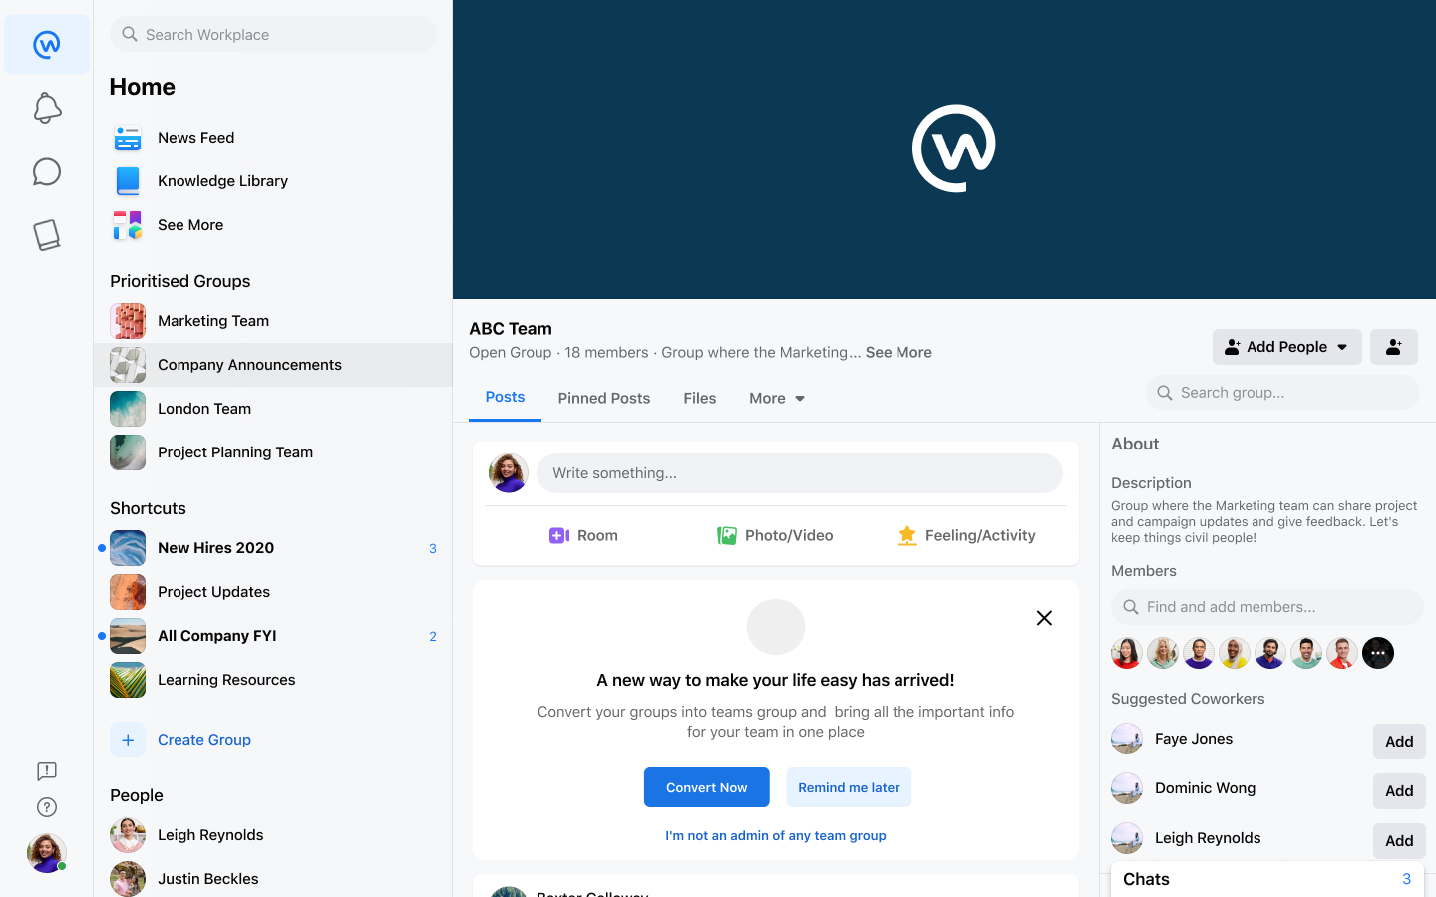Show more members with the ellipsis avatar
This screenshot has height=897, width=1436.
point(1378,653)
